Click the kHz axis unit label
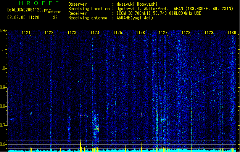 pyautogui.click(x=3, y=31)
